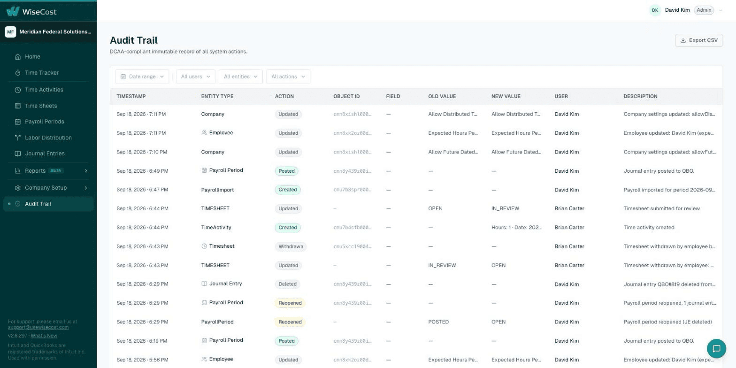Click the Audit Trail shield icon
Image resolution: width=736 pixels, height=368 pixels.
click(x=18, y=204)
